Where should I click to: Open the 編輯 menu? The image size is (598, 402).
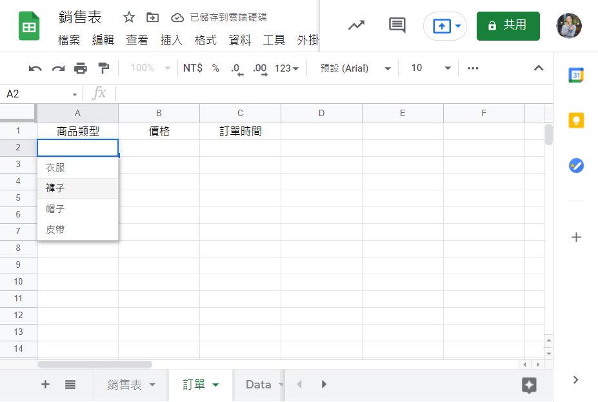point(103,39)
